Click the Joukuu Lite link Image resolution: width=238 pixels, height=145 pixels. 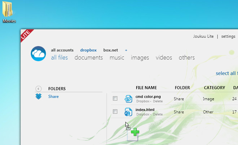(203, 36)
